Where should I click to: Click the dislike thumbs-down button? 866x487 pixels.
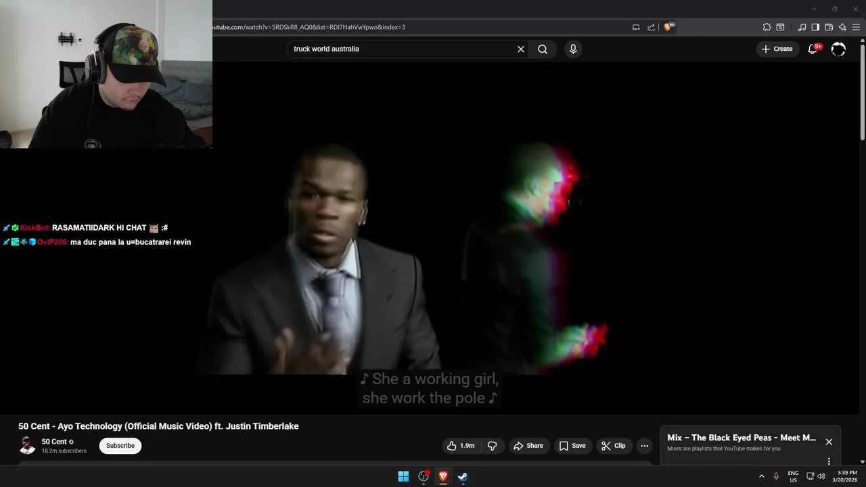493,446
